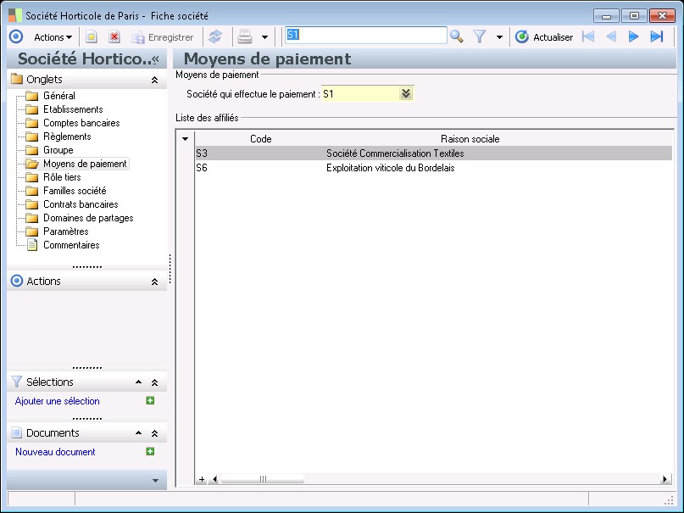Go to last record arrow

[x=657, y=36]
